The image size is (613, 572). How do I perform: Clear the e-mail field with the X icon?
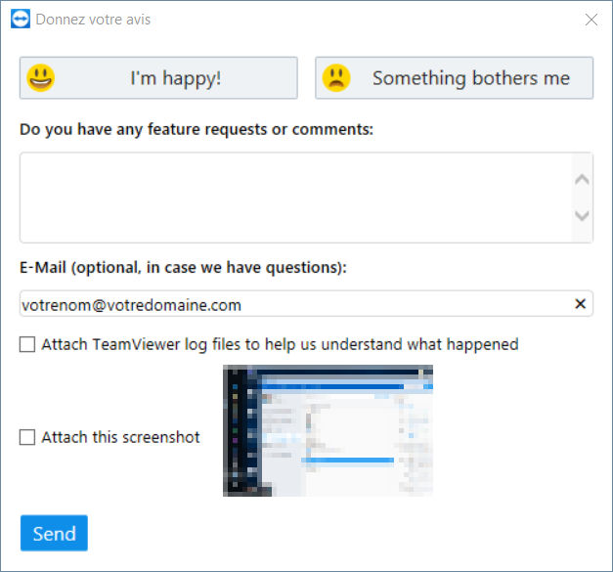pos(580,304)
